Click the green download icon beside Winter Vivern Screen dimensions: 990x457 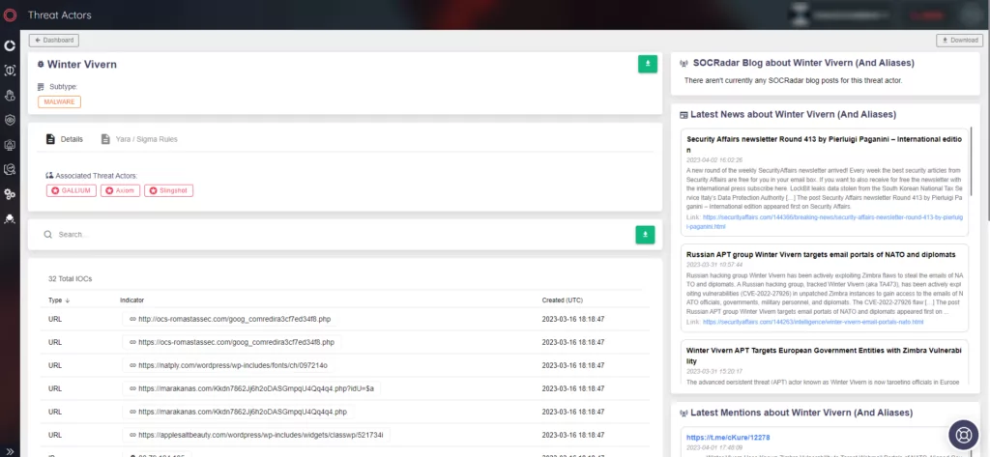click(x=647, y=65)
